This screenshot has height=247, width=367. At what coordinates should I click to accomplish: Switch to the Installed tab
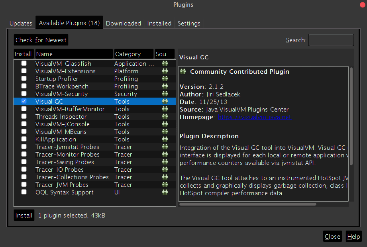click(159, 24)
